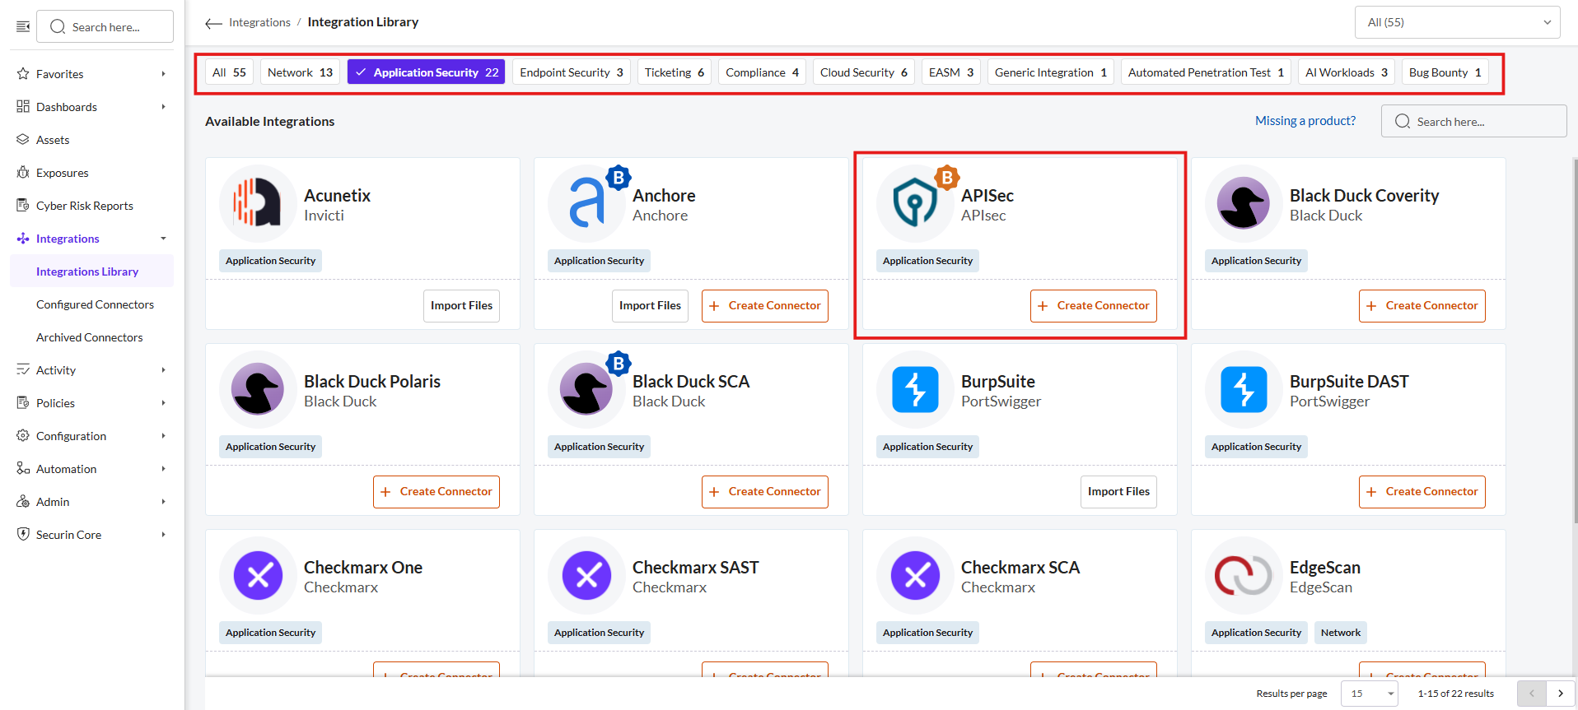Click the Black Duck Coverity logo
The width and height of the screenshot is (1578, 710).
point(1244,202)
